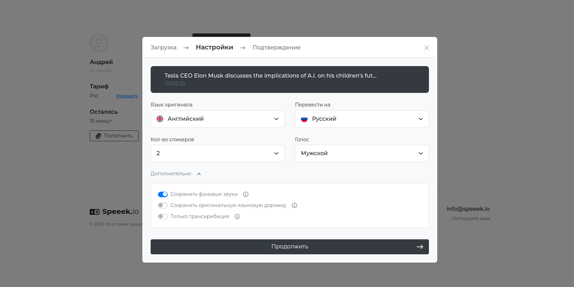Viewport: 574px width, 287px height.
Task: Go back to the Загрузка step
Action: pyautogui.click(x=164, y=48)
